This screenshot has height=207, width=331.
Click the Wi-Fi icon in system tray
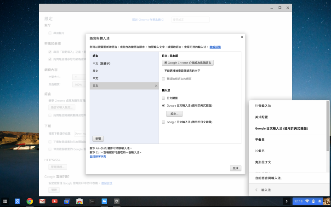[308, 201]
